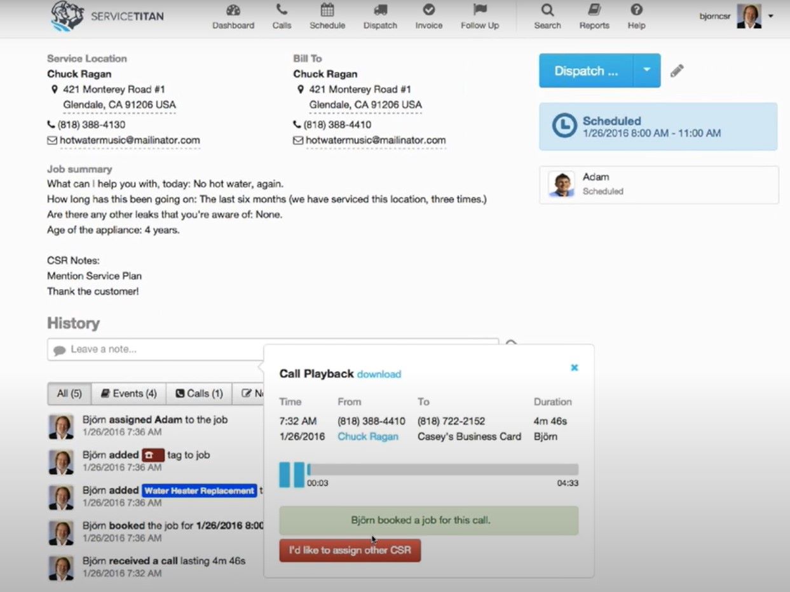Click Bill To phone (818) 388-4410
Viewport: 790px width, 592px height.
(337, 124)
